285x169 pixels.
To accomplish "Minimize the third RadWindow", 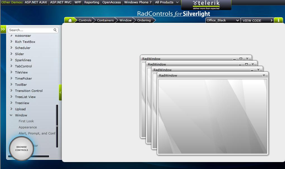I will pos(252,70).
